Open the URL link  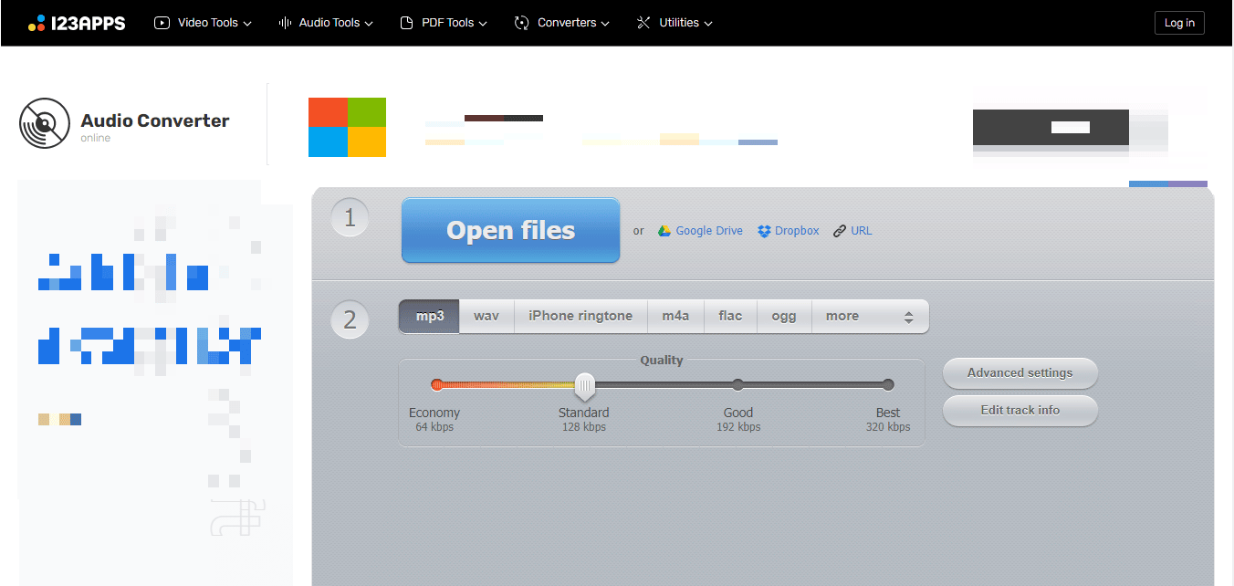[862, 231]
